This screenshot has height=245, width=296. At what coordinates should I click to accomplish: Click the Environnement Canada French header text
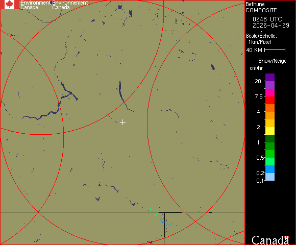click(70, 5)
